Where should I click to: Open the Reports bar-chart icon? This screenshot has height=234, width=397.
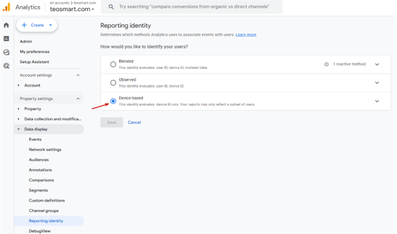pos(6,38)
